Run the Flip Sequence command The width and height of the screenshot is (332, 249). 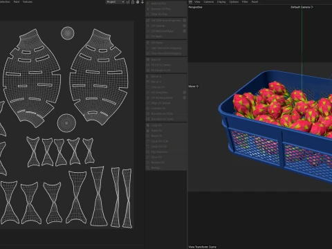[x=166, y=151]
